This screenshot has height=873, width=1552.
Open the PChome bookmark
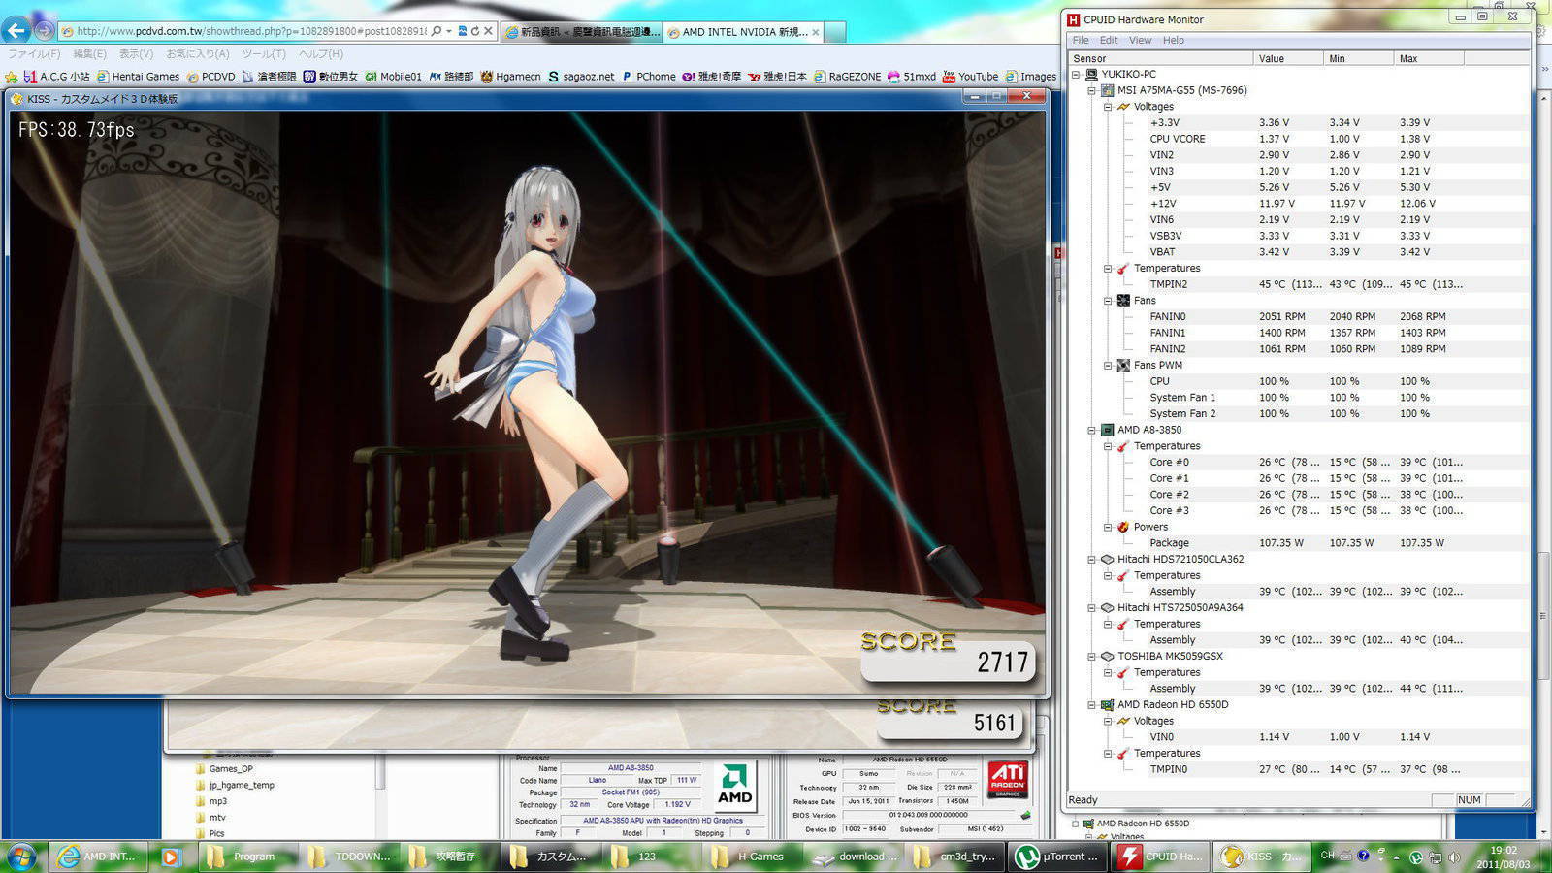click(648, 77)
